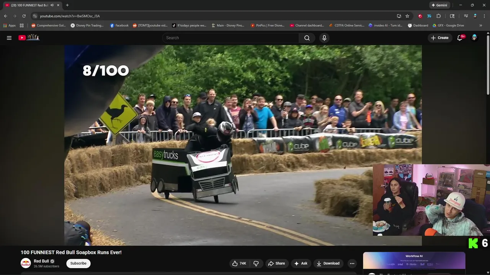This screenshot has height=275, width=490.
Task: Open the Extensions puzzle piece menu
Action: 439,16
